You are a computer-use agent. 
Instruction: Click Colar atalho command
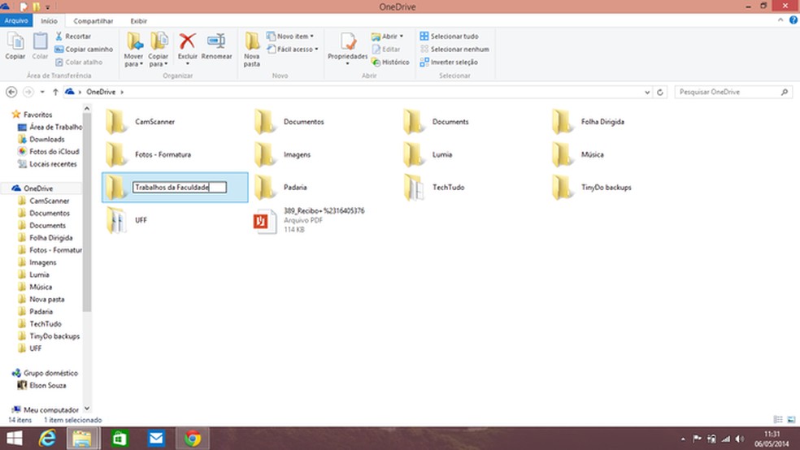(79, 63)
